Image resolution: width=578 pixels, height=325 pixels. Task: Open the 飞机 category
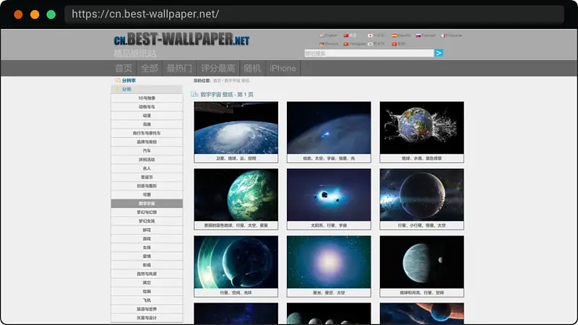[147, 300]
